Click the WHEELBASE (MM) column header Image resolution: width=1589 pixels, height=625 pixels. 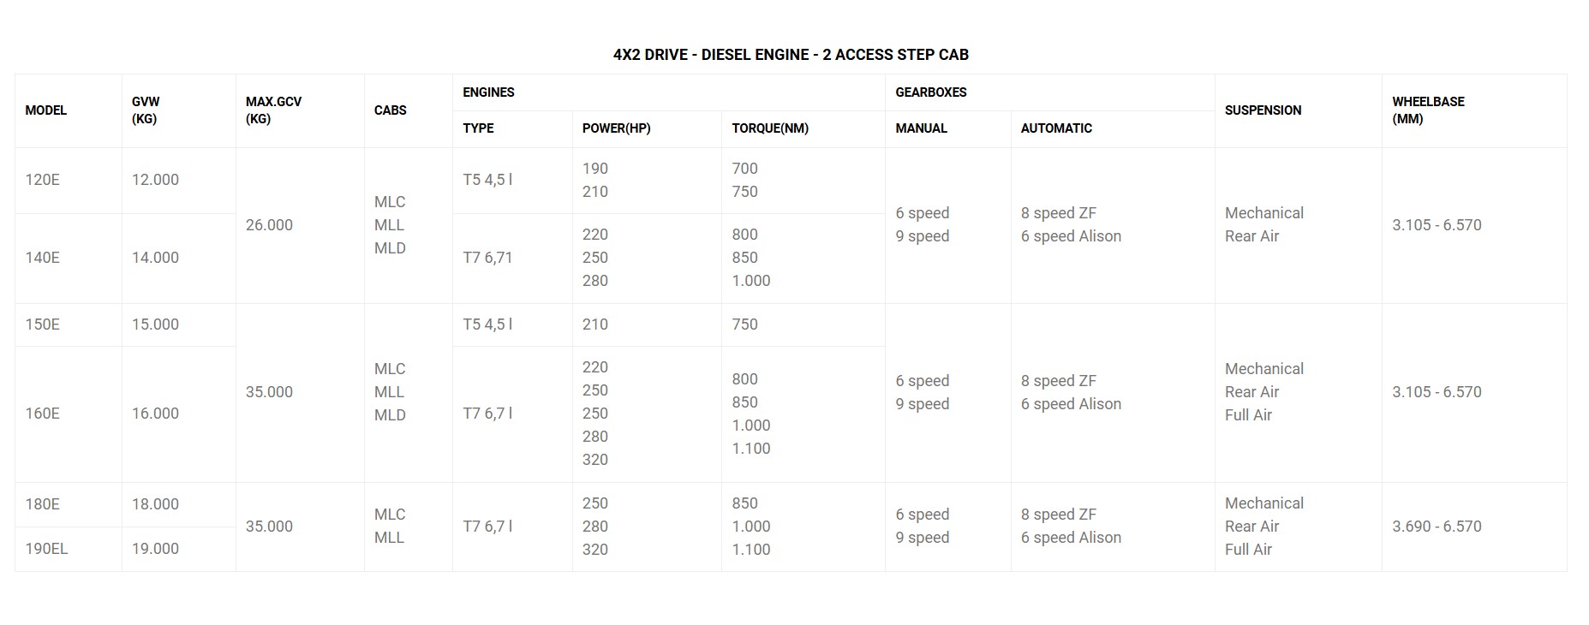click(1428, 110)
